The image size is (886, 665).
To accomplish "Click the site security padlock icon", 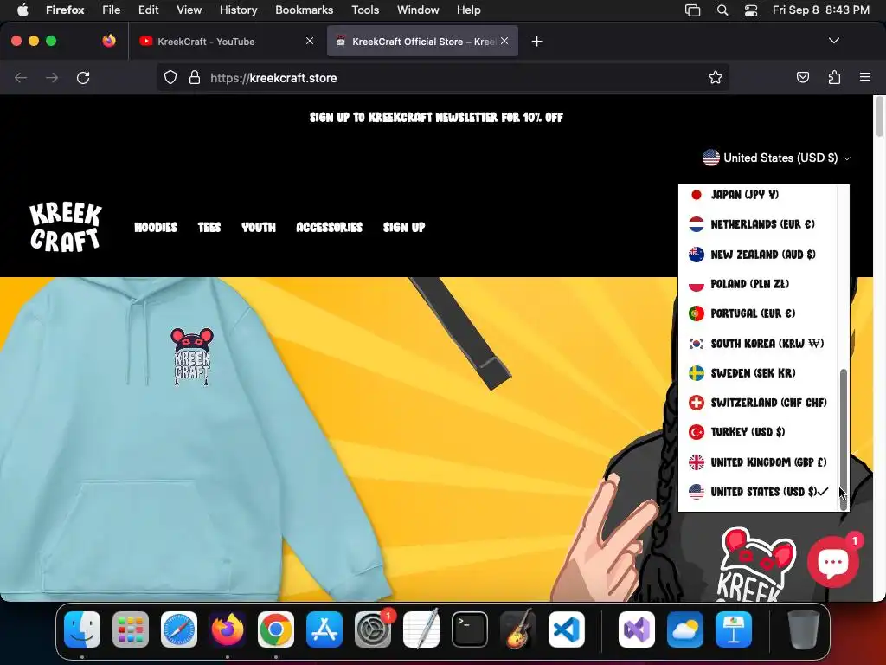I will (x=195, y=77).
